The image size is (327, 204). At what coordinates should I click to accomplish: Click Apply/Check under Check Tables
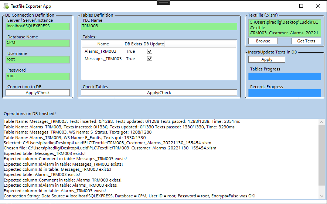(159, 93)
